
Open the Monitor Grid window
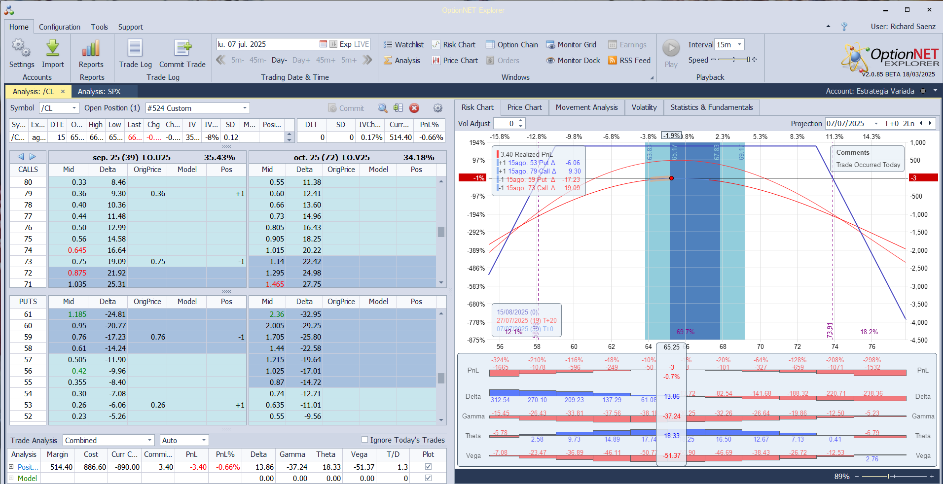pos(571,45)
